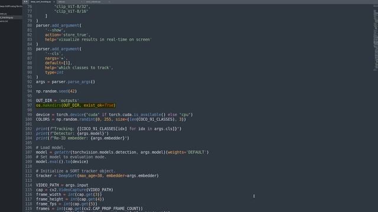Viewport: 378px width, 212px height.
Task: Click the help text 'which classes to track'
Action: [x=84, y=68]
